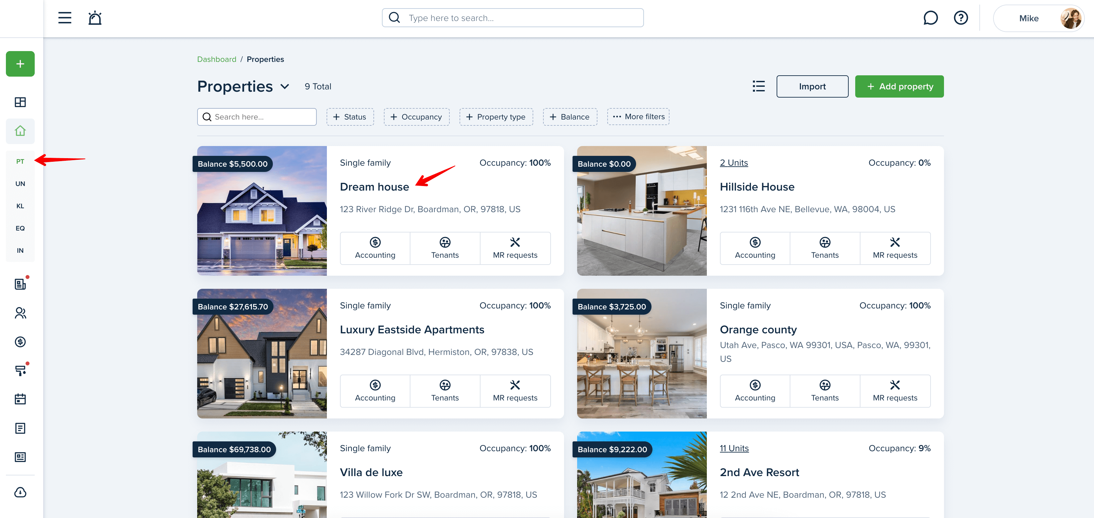Open MR requests for Dream house
The image size is (1094, 518).
pos(515,249)
